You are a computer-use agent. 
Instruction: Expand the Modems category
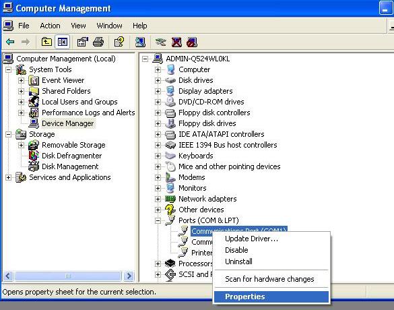coord(158,177)
